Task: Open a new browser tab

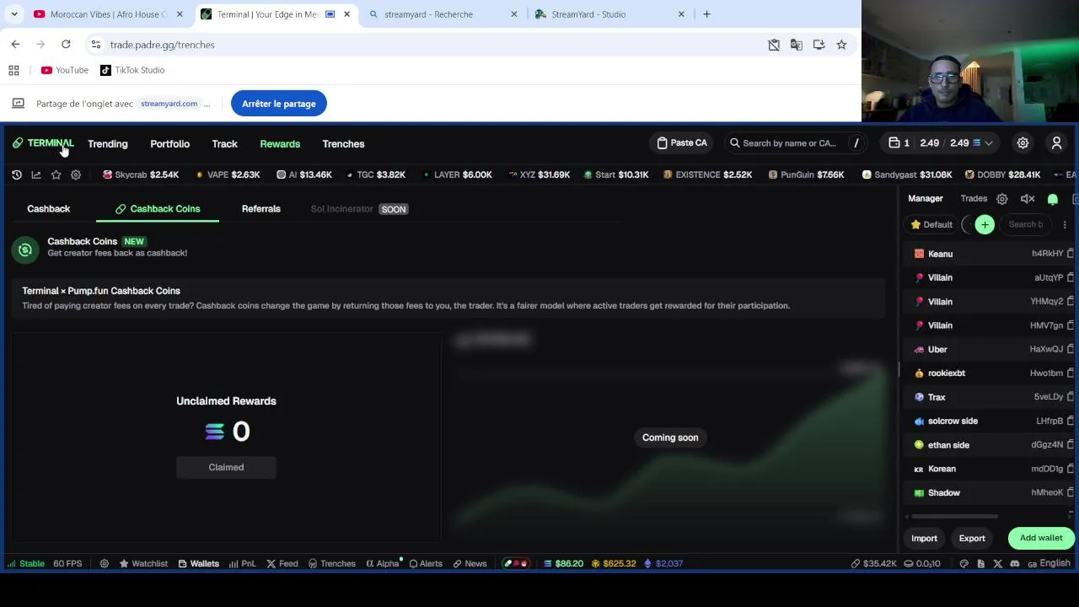Action: tap(706, 14)
